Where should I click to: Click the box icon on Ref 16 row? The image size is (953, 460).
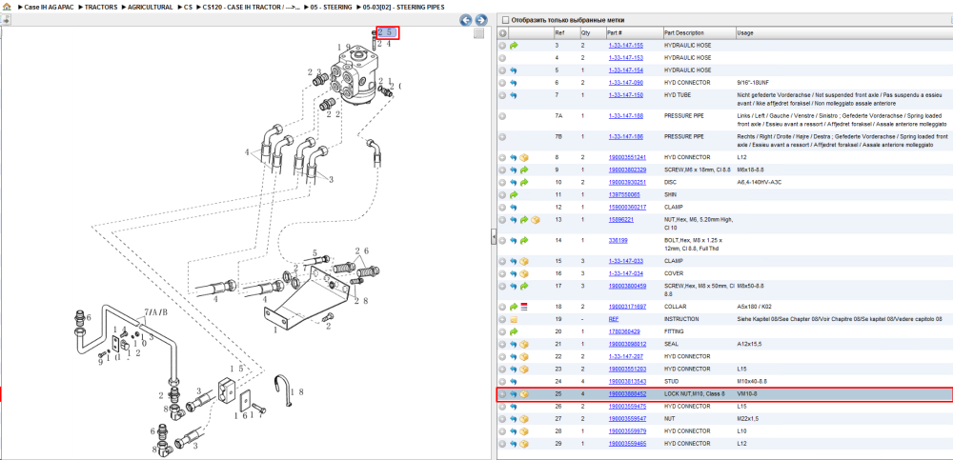coord(524,273)
